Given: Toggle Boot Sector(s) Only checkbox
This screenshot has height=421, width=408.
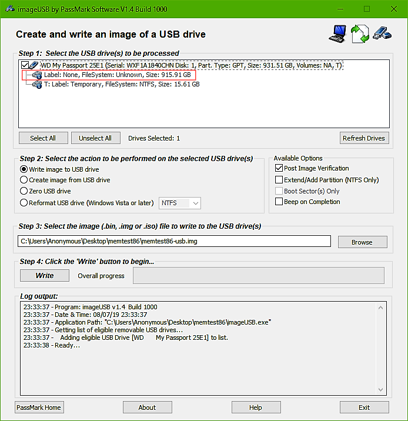Looking at the screenshot, I should point(279,191).
